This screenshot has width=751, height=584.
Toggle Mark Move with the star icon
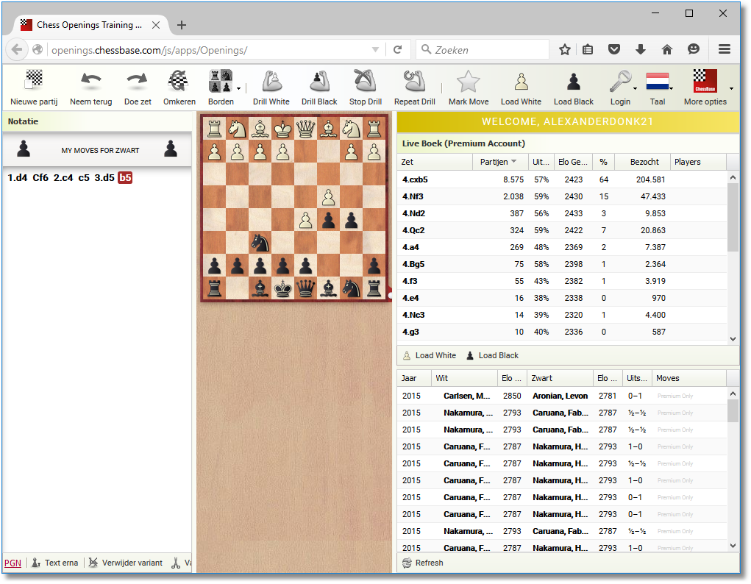click(x=469, y=79)
